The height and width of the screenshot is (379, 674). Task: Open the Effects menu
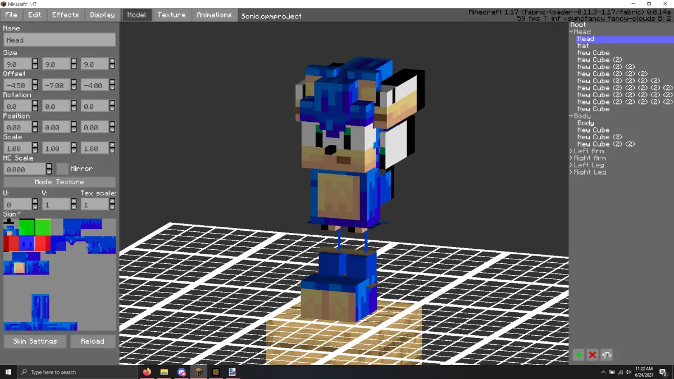pyautogui.click(x=66, y=15)
